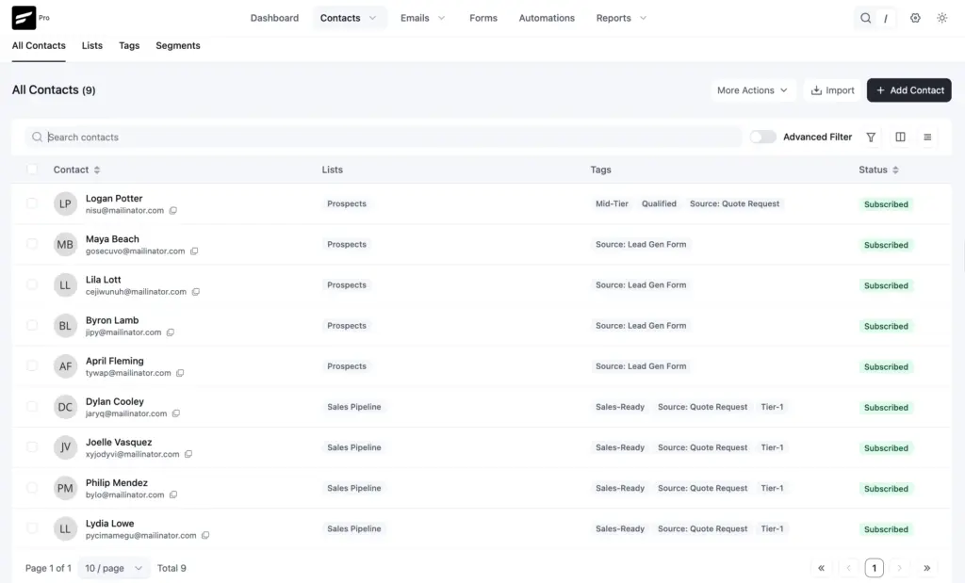This screenshot has height=583, width=965.
Task: Click the list density menu icon
Action: coord(927,138)
